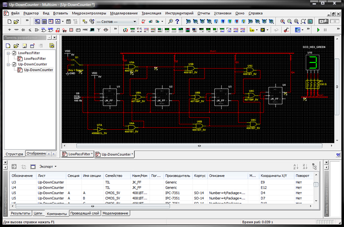Click the Postprocessor icon
The width and height of the screenshot is (344, 227).
[68, 22]
